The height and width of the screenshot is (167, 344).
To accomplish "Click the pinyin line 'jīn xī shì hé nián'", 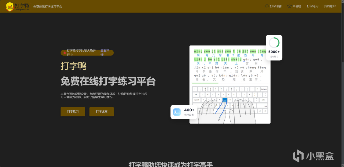I will pos(211,67).
